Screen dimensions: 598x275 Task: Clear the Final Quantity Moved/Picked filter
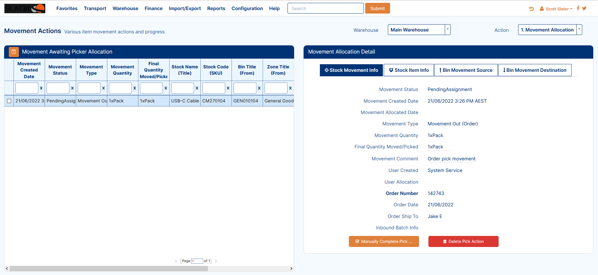tap(166, 88)
